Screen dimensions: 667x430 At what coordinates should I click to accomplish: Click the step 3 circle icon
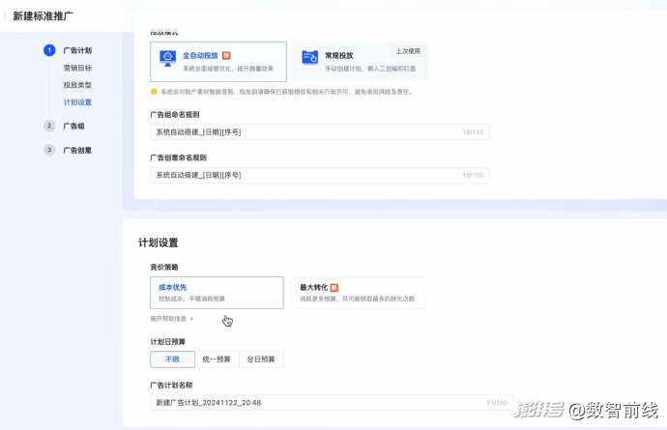48,150
